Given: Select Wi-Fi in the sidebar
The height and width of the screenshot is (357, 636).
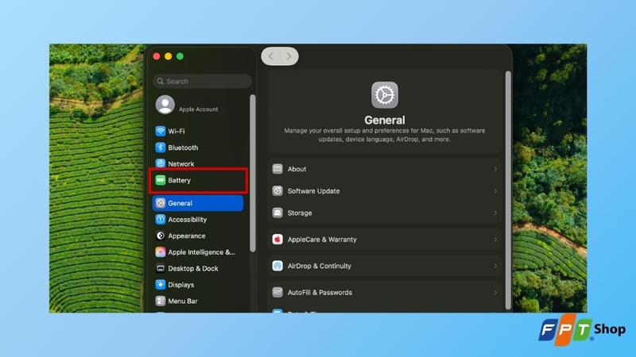Looking at the screenshot, I should [198, 131].
